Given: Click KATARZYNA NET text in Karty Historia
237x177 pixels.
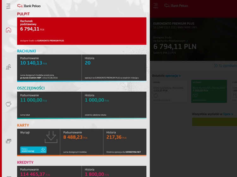Looking at the screenshot, I should pyautogui.click(x=133, y=152).
